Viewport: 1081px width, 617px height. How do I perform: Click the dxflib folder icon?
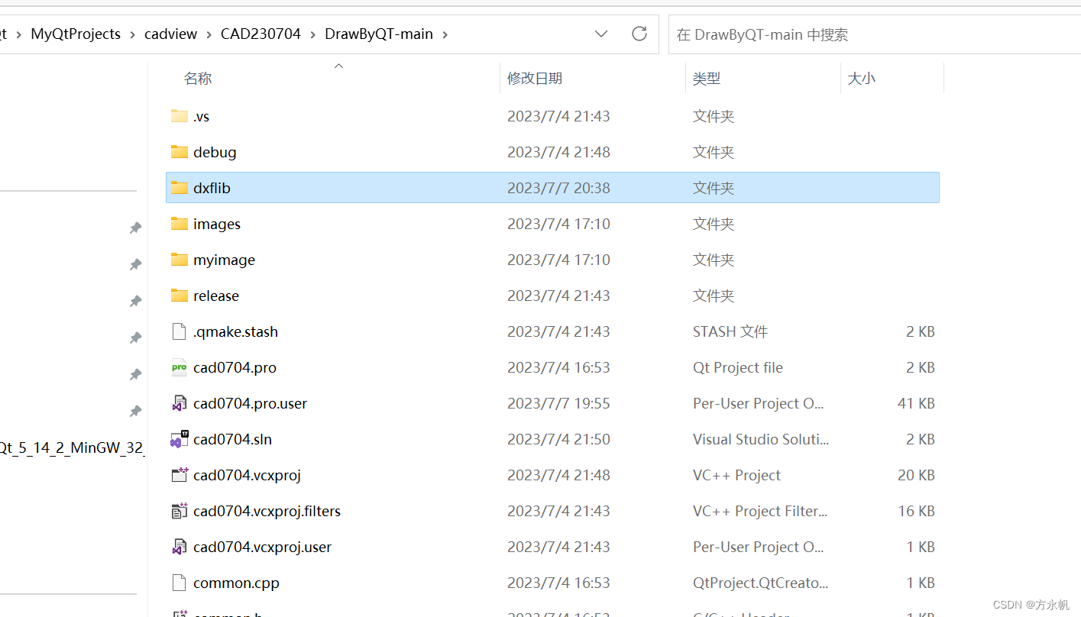coord(180,188)
